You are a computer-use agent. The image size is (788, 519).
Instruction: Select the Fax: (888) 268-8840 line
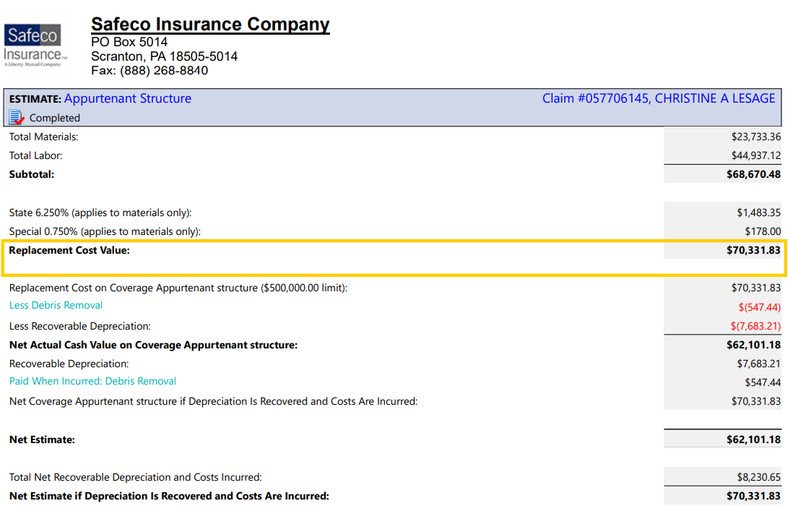point(150,70)
